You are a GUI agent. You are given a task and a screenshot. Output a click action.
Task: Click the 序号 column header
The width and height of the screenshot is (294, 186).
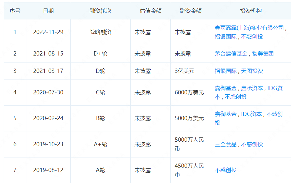click(15, 11)
